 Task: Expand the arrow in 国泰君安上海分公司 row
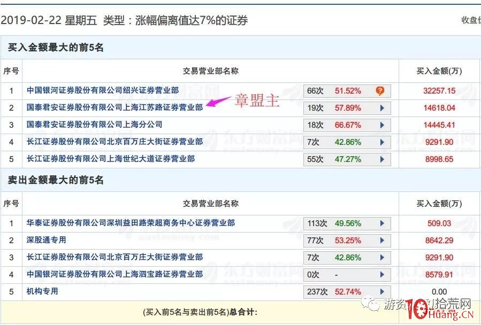point(382,125)
